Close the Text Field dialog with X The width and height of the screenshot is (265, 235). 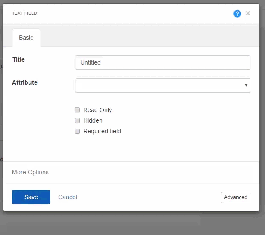click(x=248, y=13)
